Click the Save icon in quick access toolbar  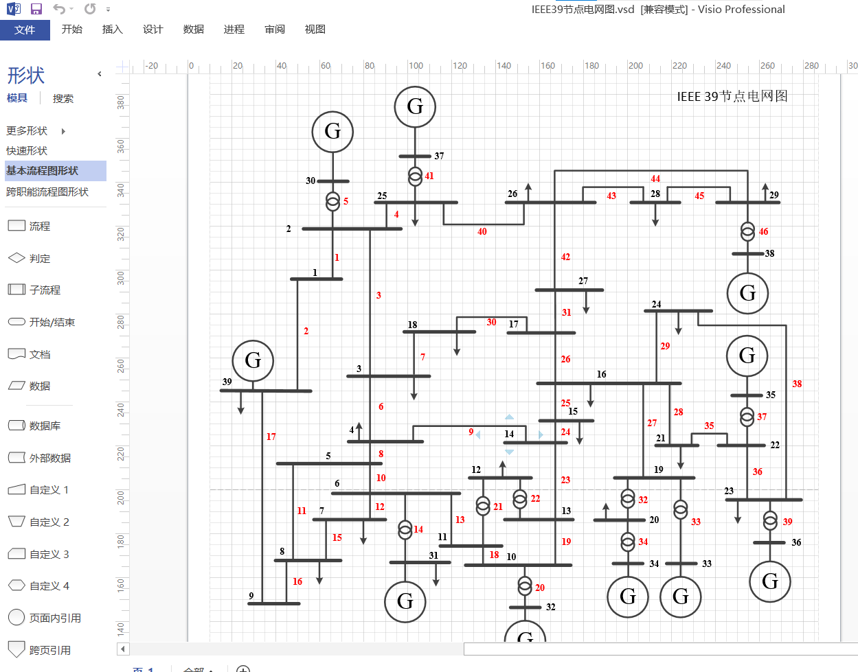[x=36, y=9]
